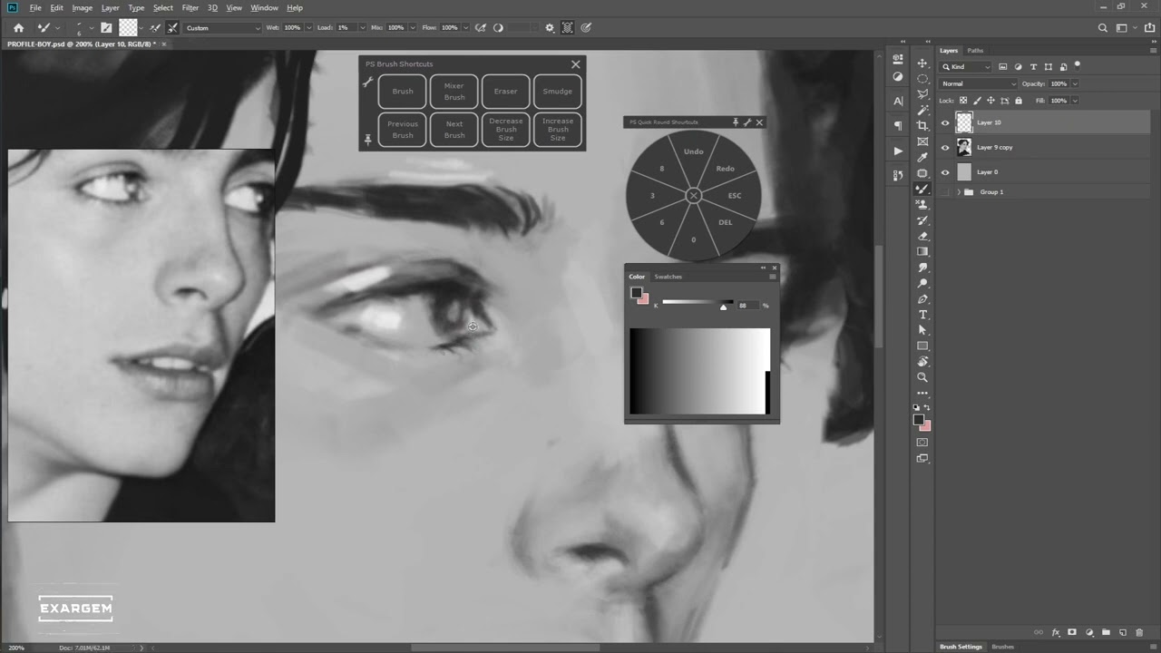The height and width of the screenshot is (653, 1161).
Task: Select the Elliptical Marquee tool
Action: (x=922, y=79)
